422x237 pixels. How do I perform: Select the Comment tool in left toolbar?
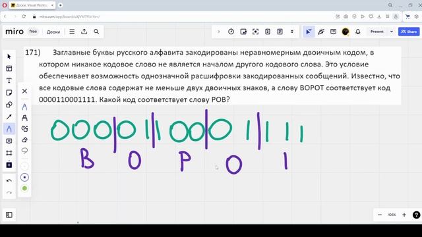pos(9,141)
